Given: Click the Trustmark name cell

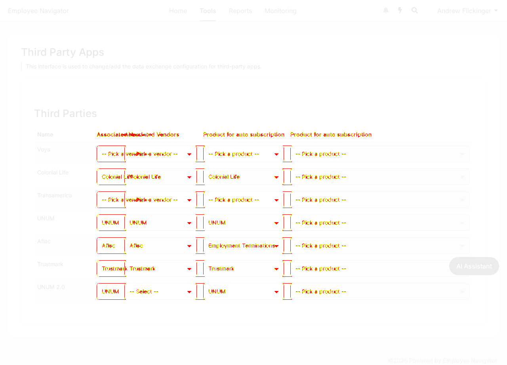Looking at the screenshot, I should tap(50, 264).
